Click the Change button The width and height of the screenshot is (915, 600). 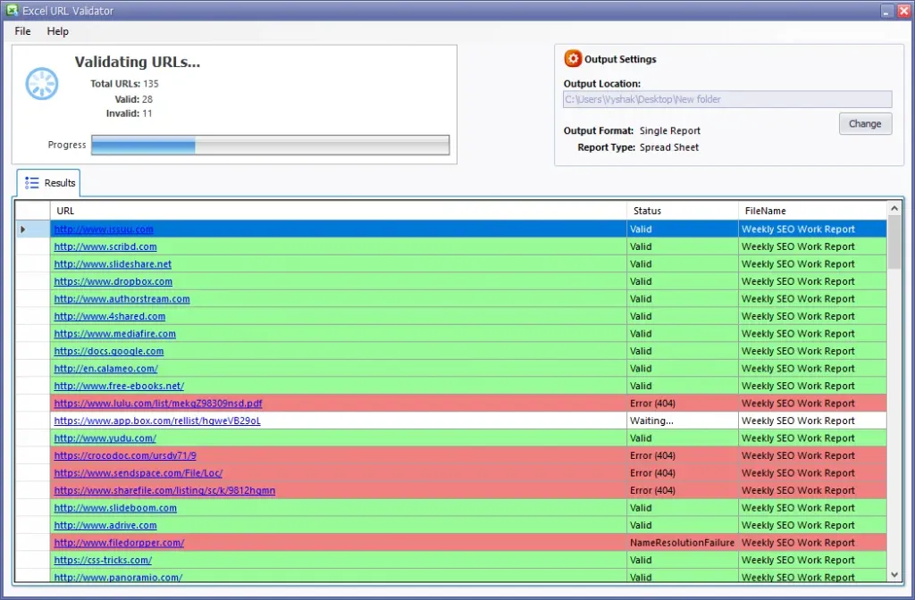[x=864, y=123]
